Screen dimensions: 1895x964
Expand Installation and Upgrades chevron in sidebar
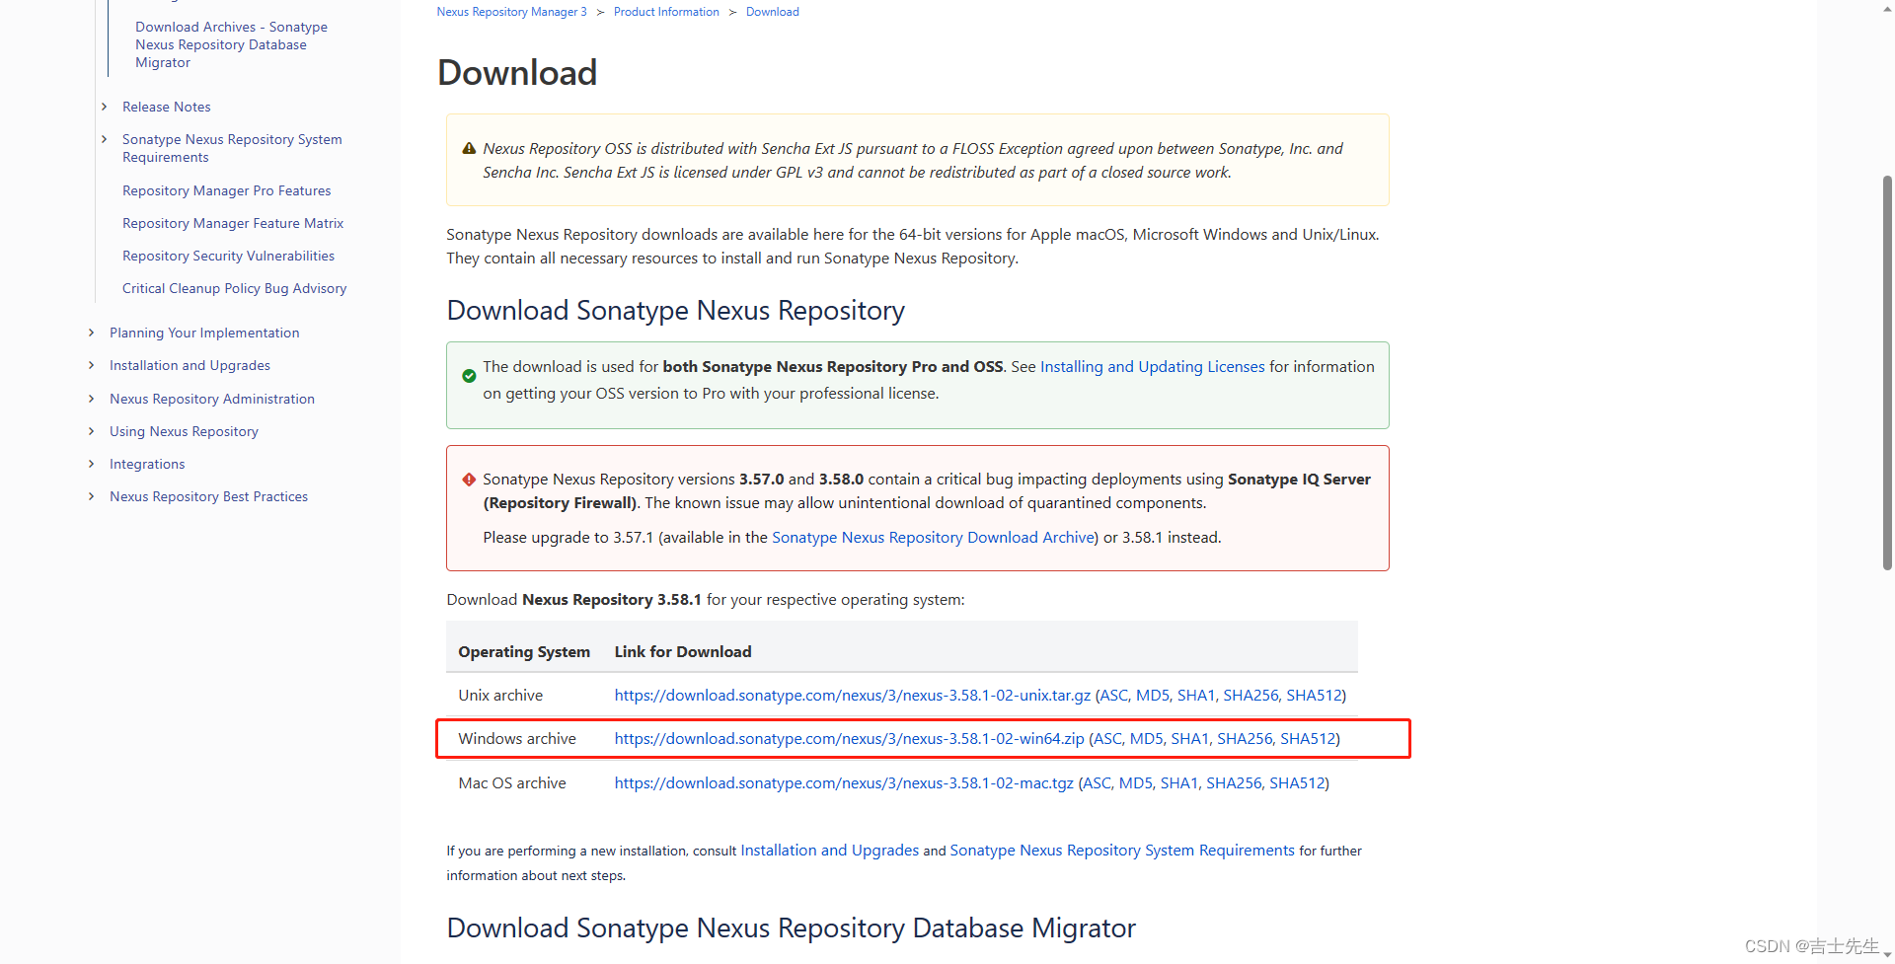click(91, 365)
